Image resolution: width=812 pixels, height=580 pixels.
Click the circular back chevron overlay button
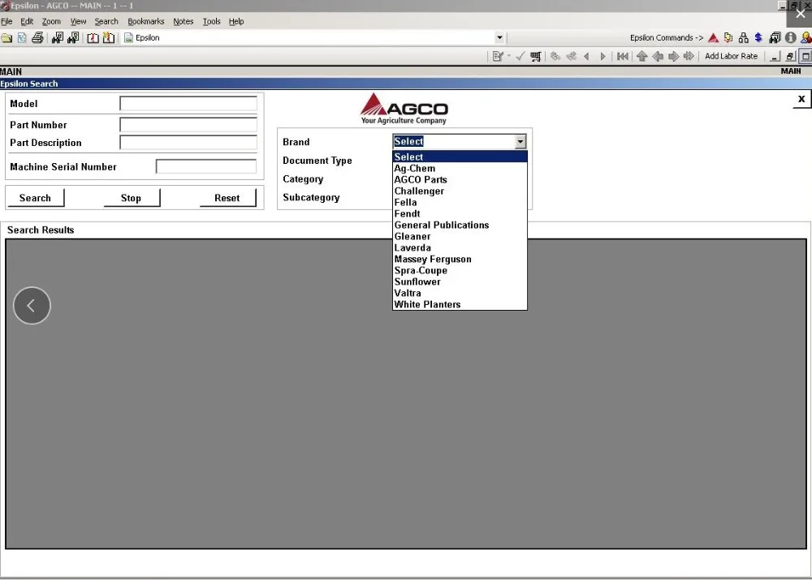[32, 305]
